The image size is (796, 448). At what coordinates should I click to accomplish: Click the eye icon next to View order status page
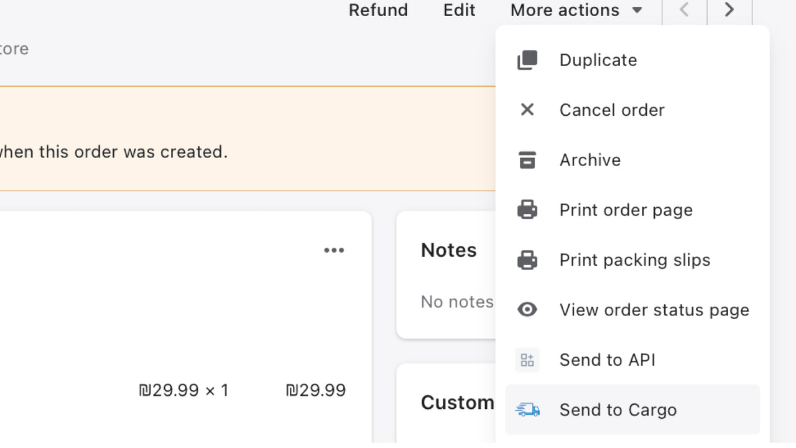tap(527, 309)
